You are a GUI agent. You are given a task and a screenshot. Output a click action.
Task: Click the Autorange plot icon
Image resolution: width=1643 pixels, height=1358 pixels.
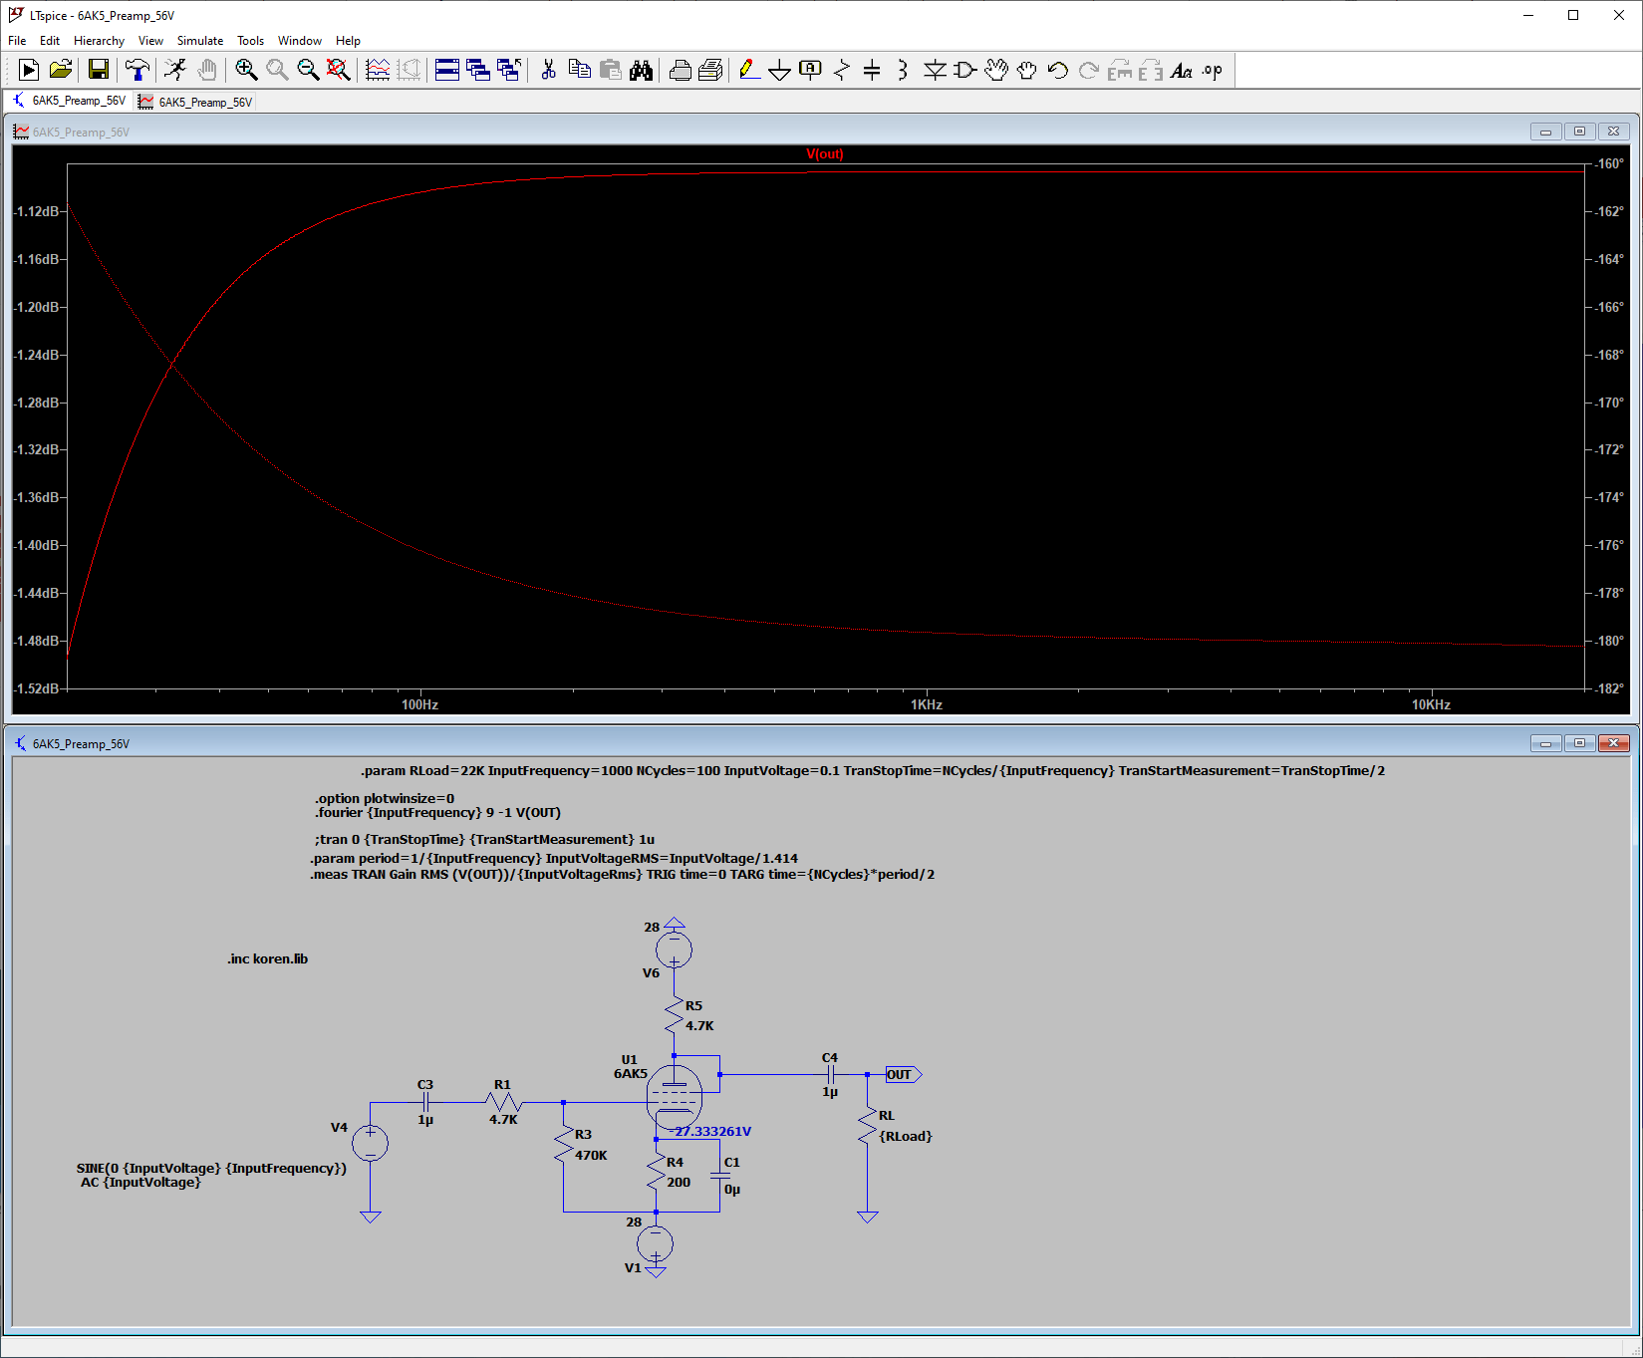[378, 70]
